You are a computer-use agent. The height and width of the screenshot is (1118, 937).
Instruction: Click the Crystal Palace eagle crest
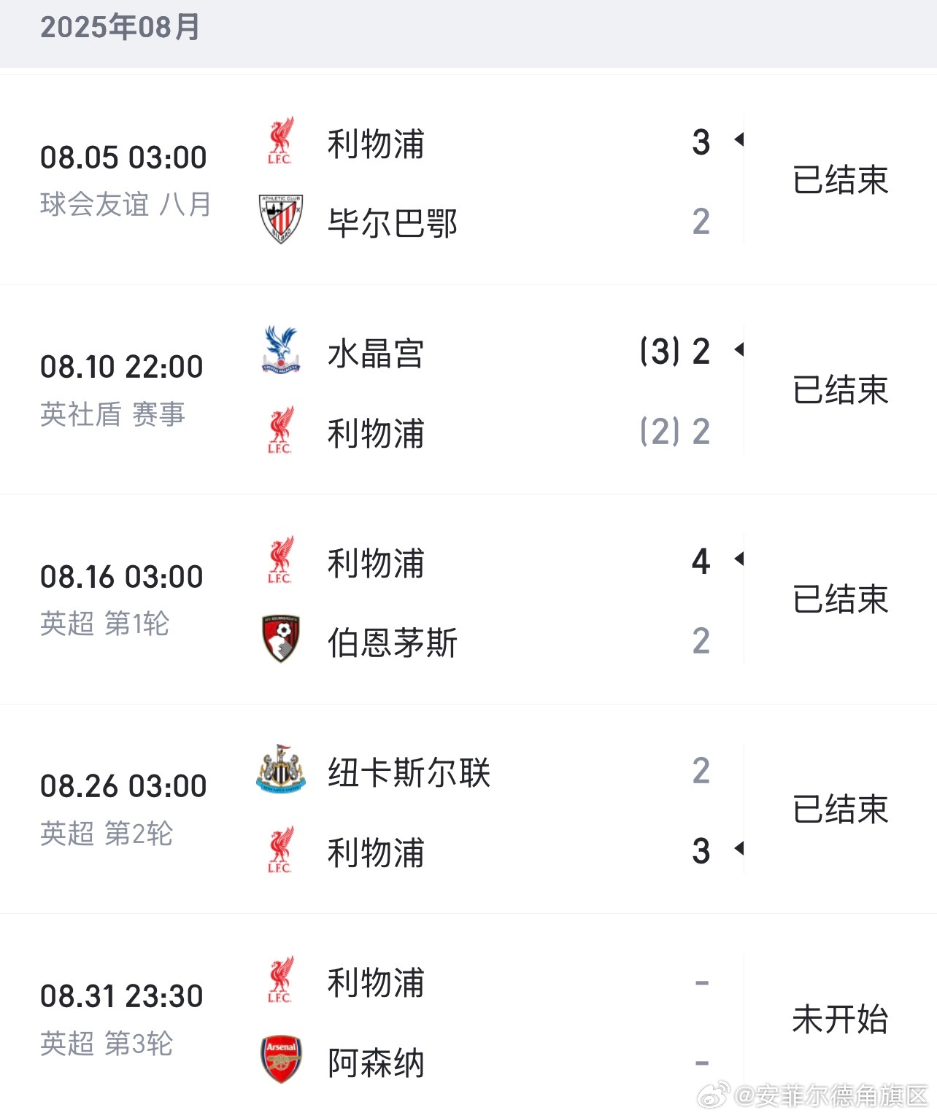(281, 351)
